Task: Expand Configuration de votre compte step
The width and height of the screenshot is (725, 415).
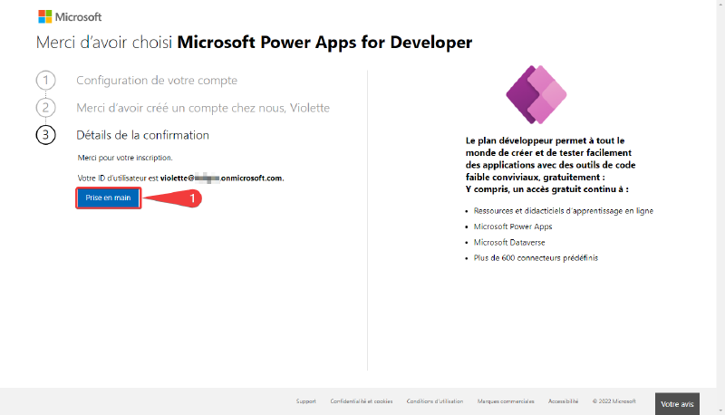Action: tap(157, 81)
